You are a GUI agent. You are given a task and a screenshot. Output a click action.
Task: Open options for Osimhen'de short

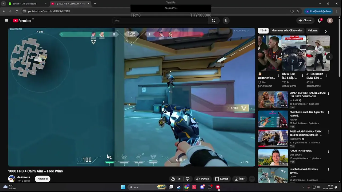[x=278, y=75]
